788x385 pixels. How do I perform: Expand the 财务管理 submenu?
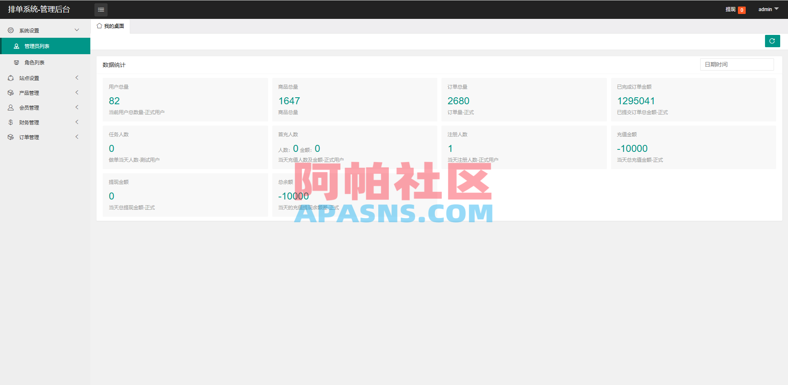76,122
